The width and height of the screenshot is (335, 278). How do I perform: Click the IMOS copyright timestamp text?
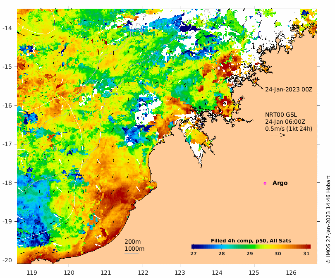[328, 219]
